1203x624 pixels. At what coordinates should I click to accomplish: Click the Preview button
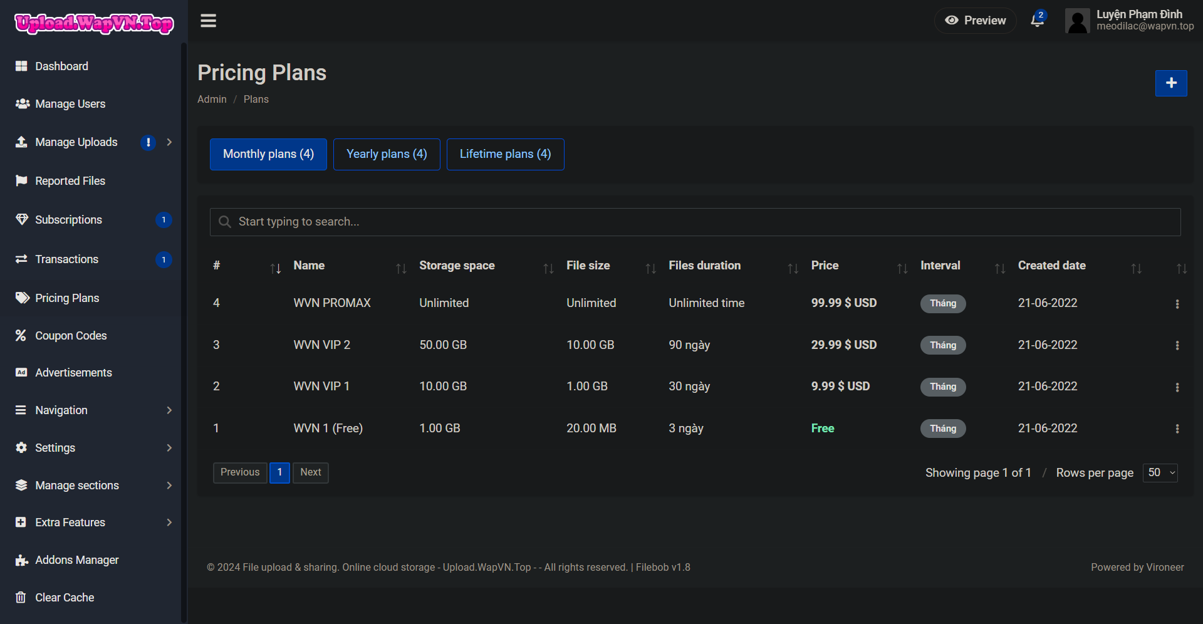click(x=975, y=21)
